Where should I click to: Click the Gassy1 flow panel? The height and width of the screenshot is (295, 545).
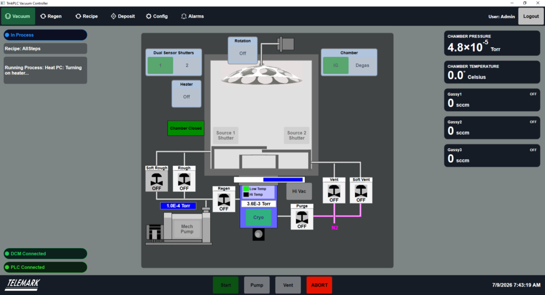coord(492,100)
